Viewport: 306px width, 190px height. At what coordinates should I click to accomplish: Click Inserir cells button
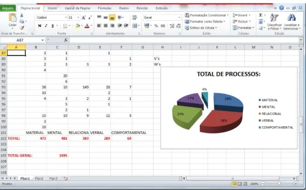pyautogui.click(x=241, y=15)
